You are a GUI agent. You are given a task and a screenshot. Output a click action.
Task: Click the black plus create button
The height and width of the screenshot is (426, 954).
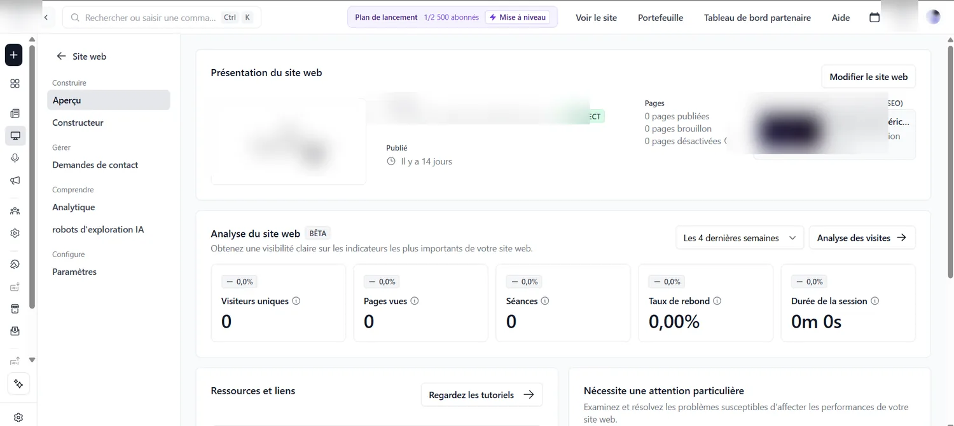(14, 55)
